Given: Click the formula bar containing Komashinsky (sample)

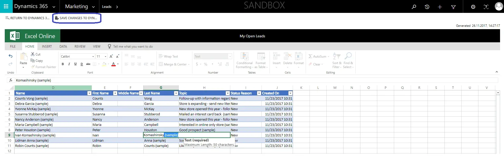Looking at the screenshot, I should coord(256,80).
